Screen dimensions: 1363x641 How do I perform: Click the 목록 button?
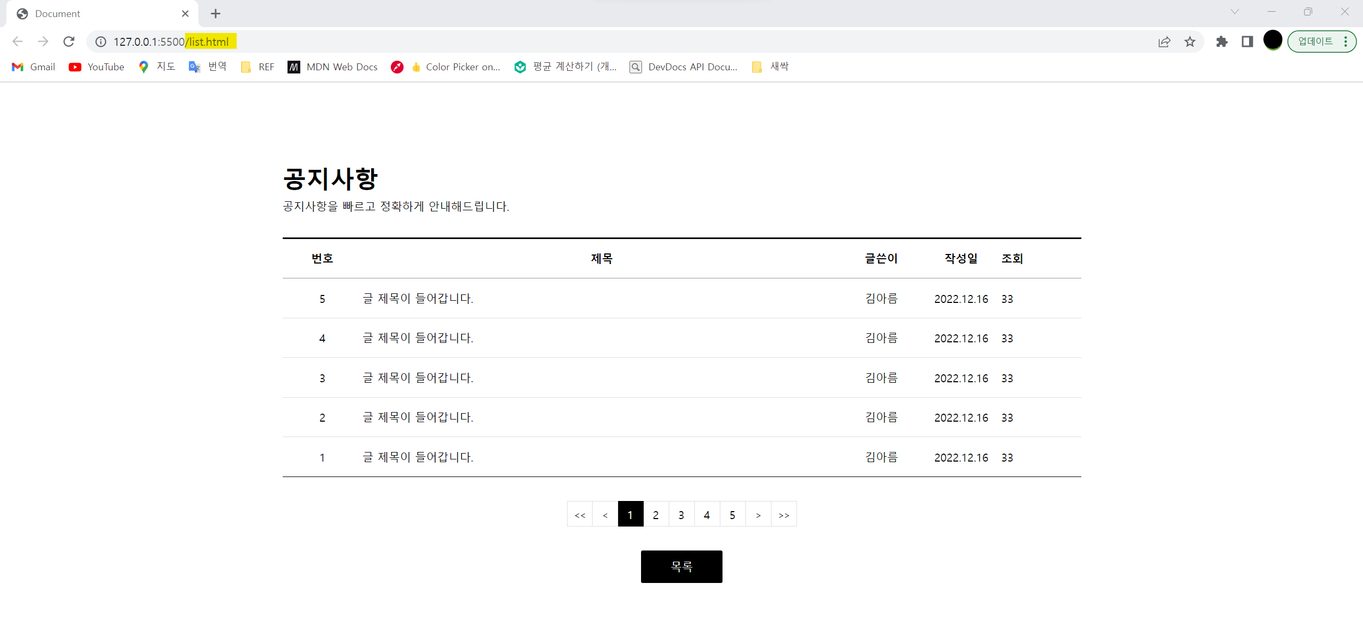click(x=681, y=566)
